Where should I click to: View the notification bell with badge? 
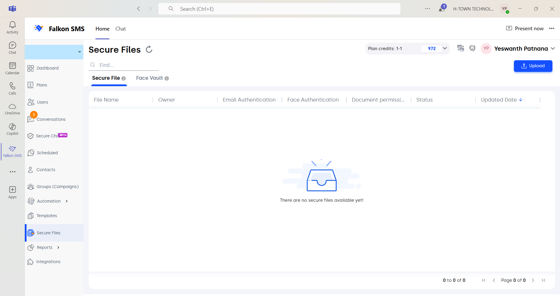tap(442, 9)
